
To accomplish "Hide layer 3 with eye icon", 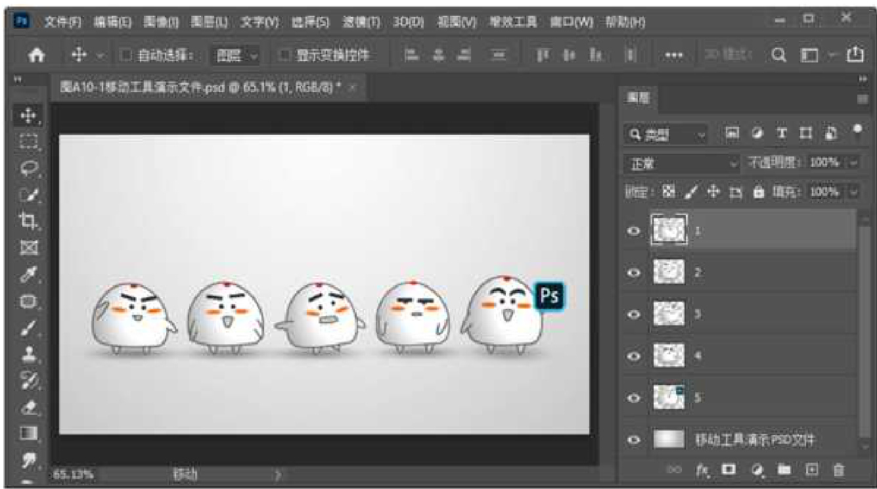I will pos(634,314).
